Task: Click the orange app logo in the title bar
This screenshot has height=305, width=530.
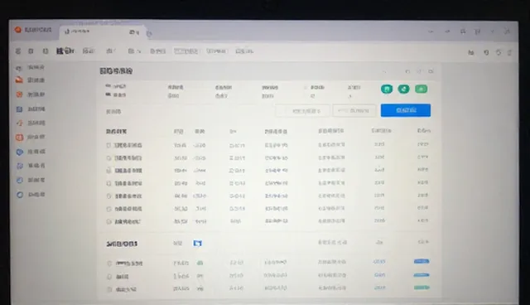Action: click(18, 30)
